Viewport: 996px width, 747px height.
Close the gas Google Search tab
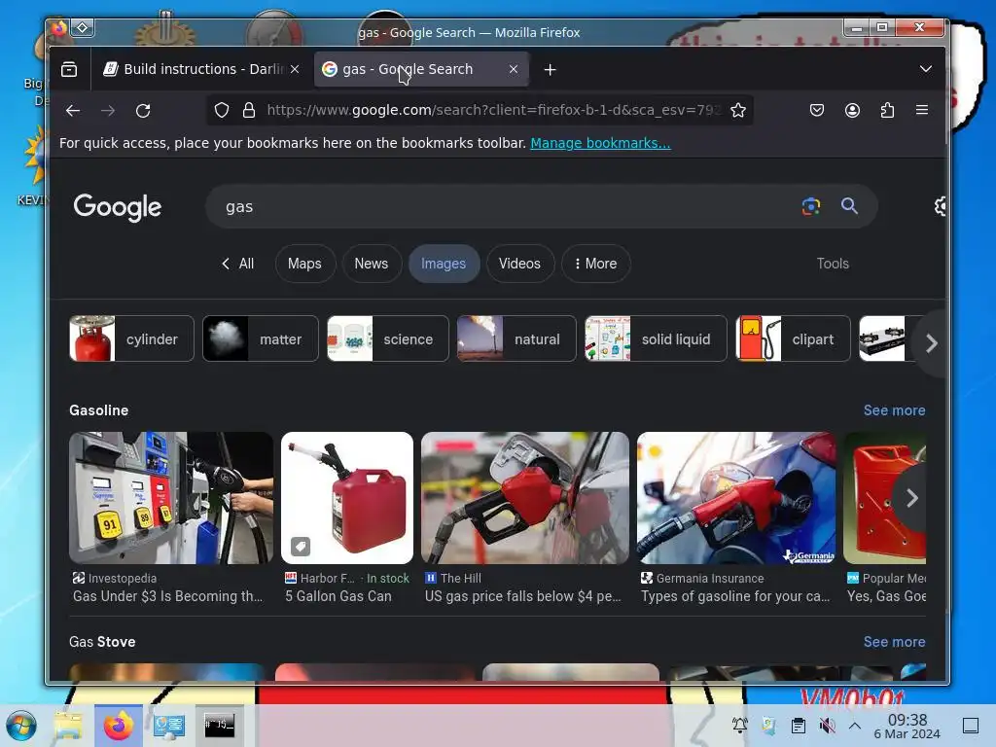point(514,69)
